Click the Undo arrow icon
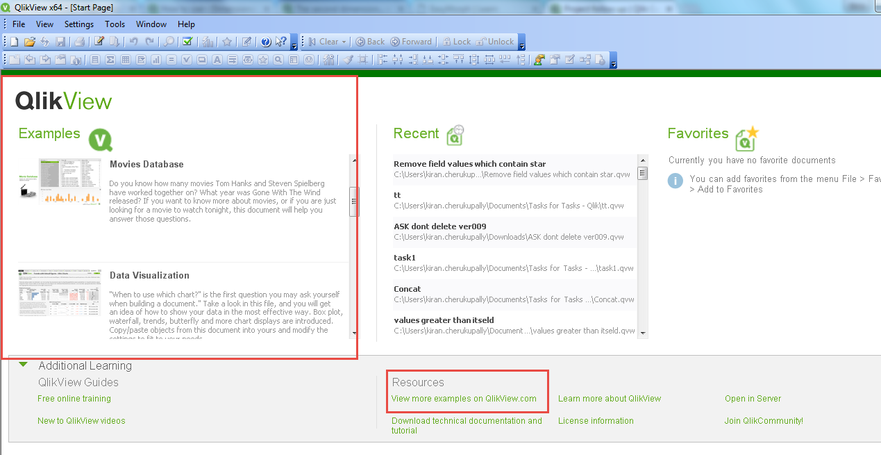Viewport: 881px width, 455px height. pyautogui.click(x=133, y=42)
